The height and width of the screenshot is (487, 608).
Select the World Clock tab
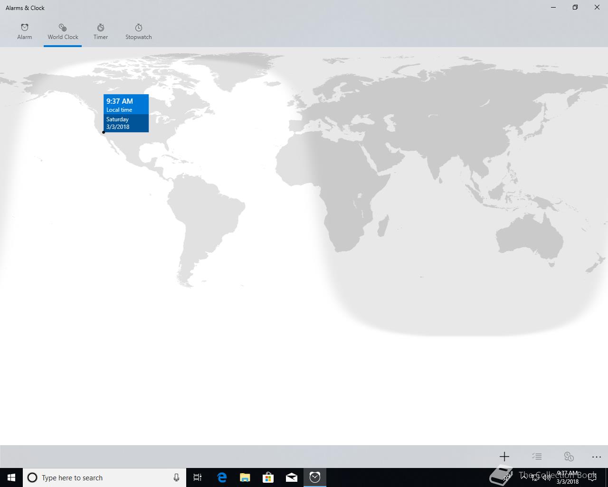click(x=63, y=32)
